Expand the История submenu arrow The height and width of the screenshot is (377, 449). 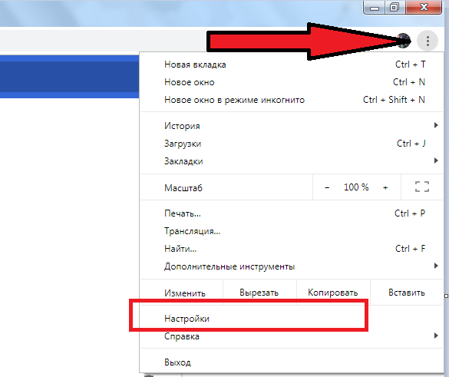[436, 125]
